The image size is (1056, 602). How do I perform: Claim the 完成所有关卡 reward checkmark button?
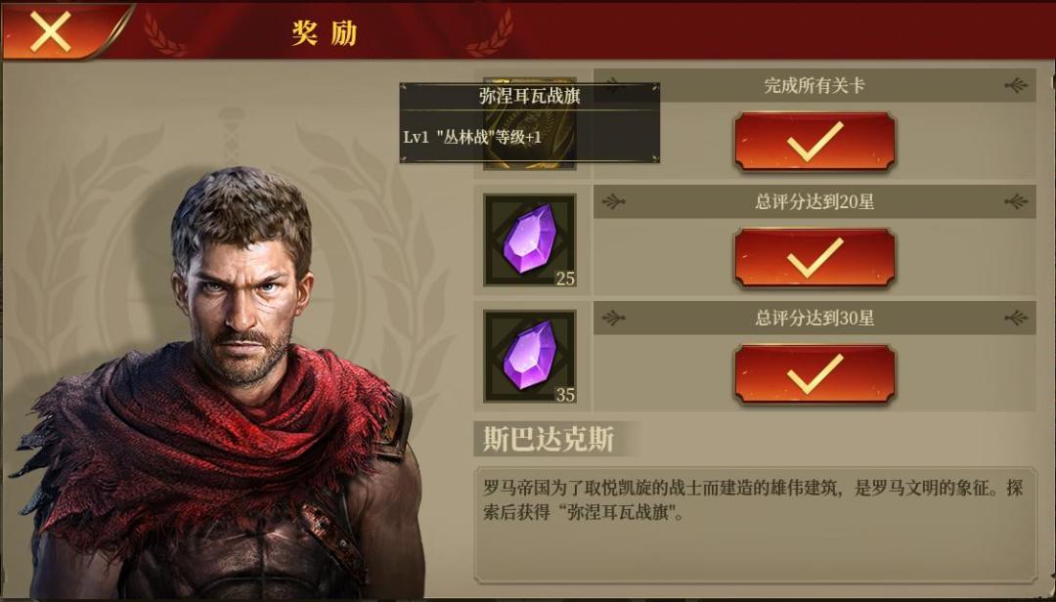pyautogui.click(x=814, y=142)
